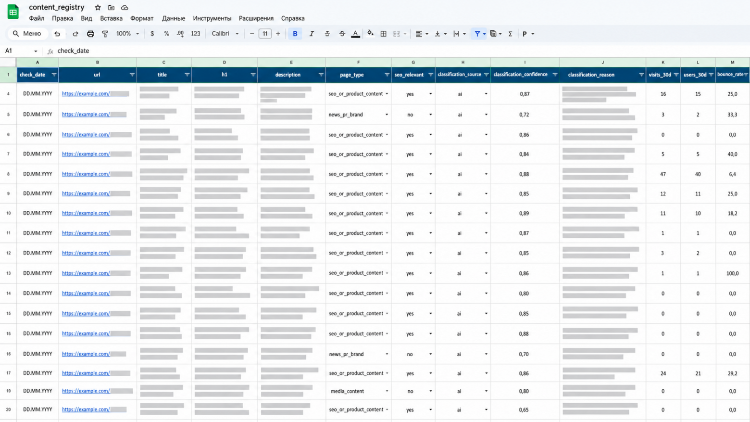Open the zoom 100% dropdown
This screenshot has width=750, height=422.
click(x=127, y=34)
